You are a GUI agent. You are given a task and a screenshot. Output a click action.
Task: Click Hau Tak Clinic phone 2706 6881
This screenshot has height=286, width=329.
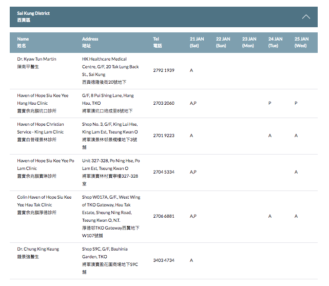(164, 216)
